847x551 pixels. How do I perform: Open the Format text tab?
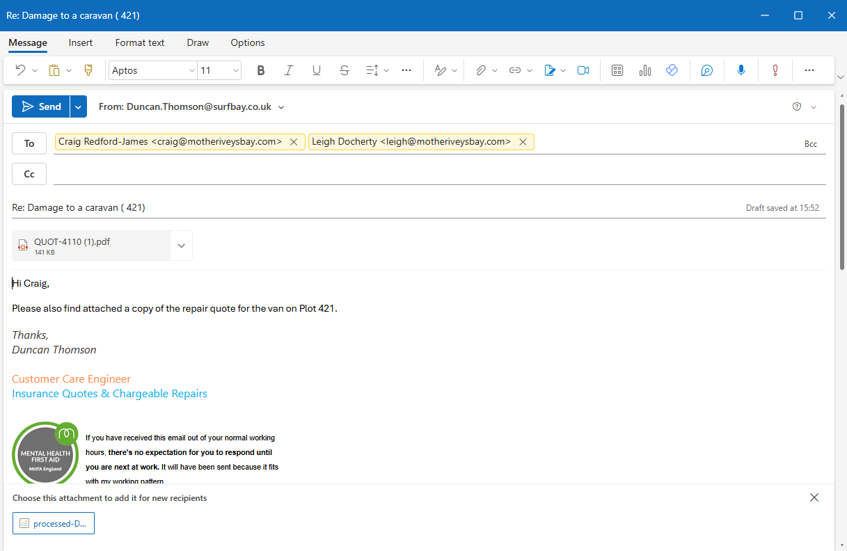140,42
